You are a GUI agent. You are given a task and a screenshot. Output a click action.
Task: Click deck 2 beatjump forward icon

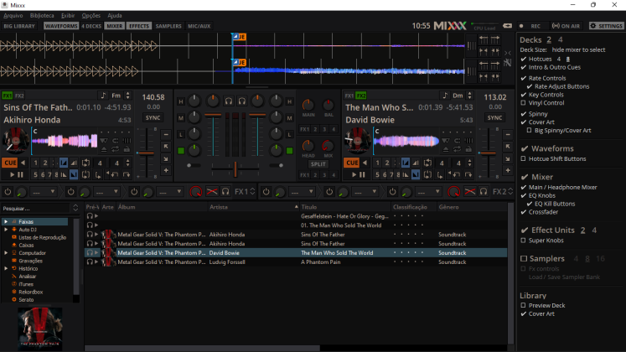[468, 174]
